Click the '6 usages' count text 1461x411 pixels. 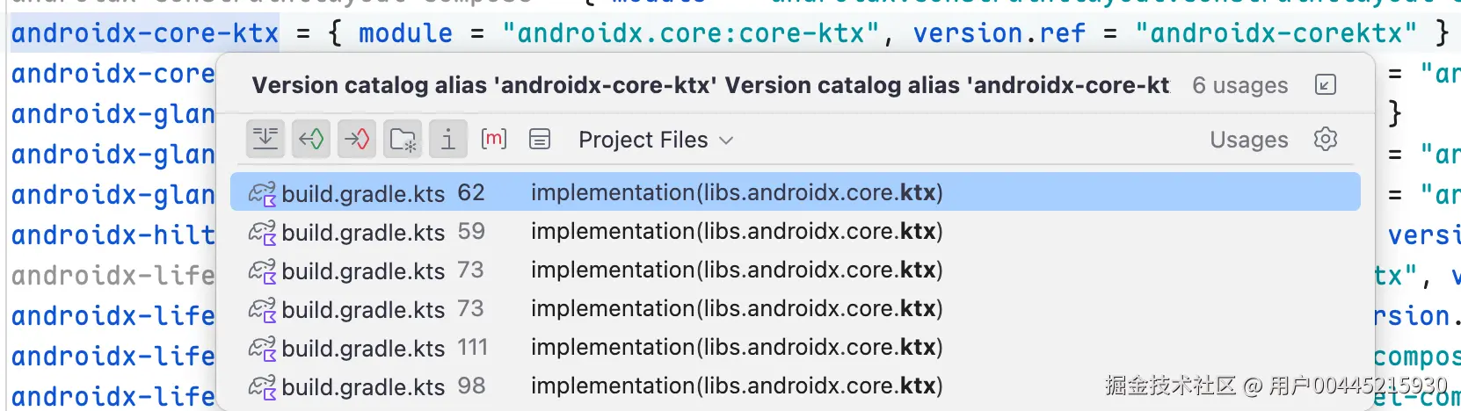1239,85
